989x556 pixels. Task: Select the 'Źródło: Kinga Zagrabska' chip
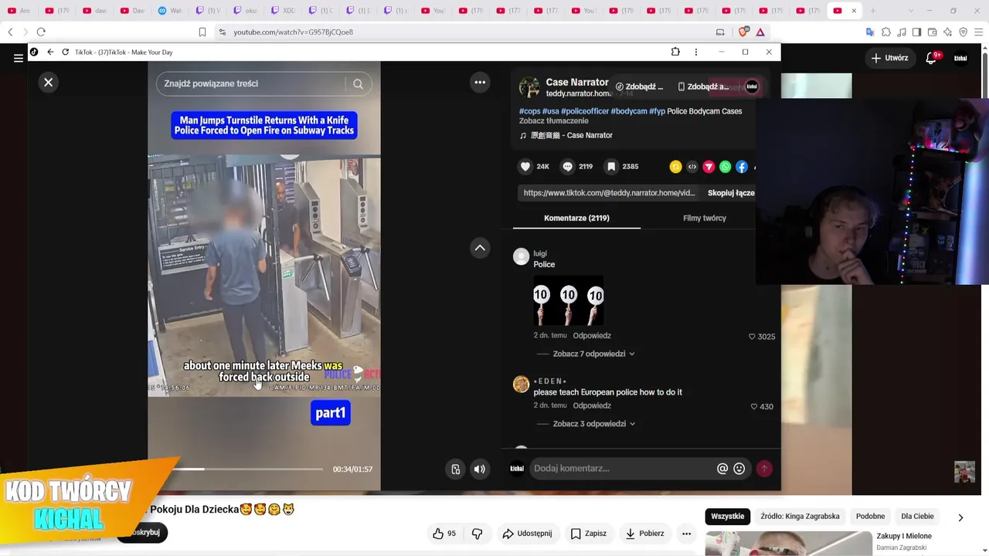click(x=800, y=517)
